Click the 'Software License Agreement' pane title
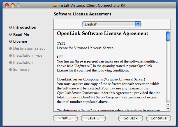This screenshot has width=178, height=127. click(82, 14)
